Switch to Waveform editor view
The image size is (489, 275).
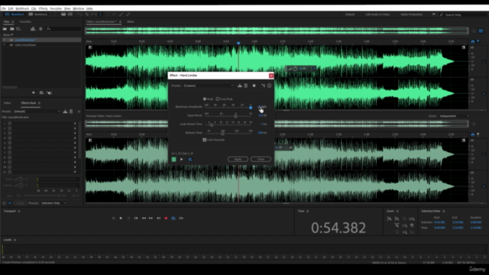[x=15, y=15]
